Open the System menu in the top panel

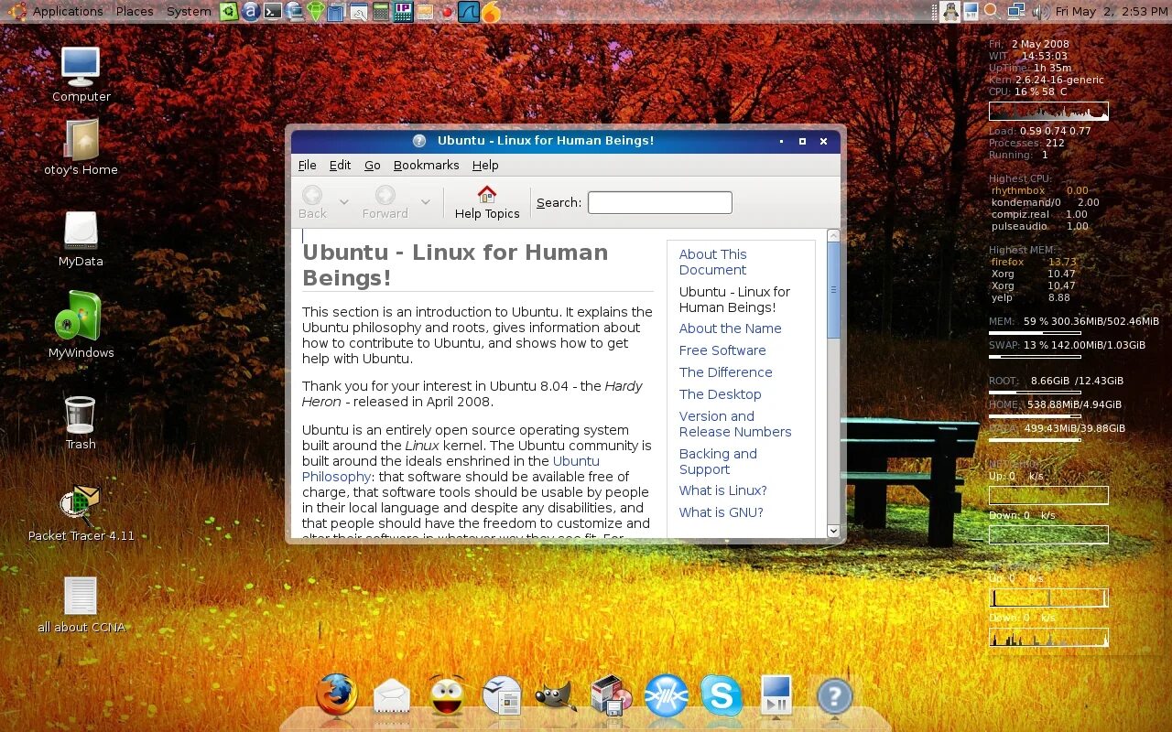coord(189,11)
